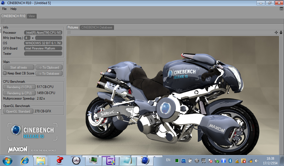Screen dimensions: 284x166
Task: Click the Tester name input field
Action: click(x=43, y=54)
